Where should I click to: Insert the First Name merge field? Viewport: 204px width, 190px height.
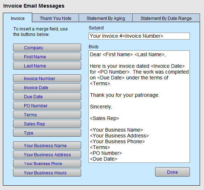(47, 57)
